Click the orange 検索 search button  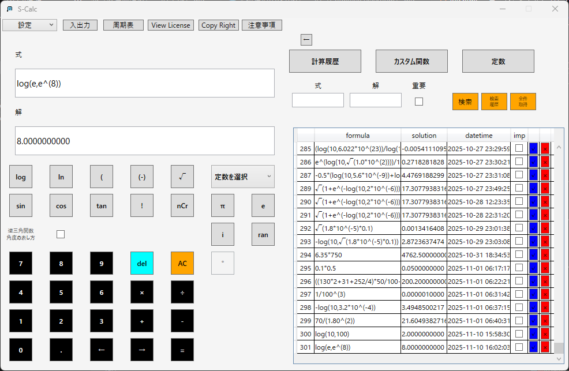pos(465,101)
